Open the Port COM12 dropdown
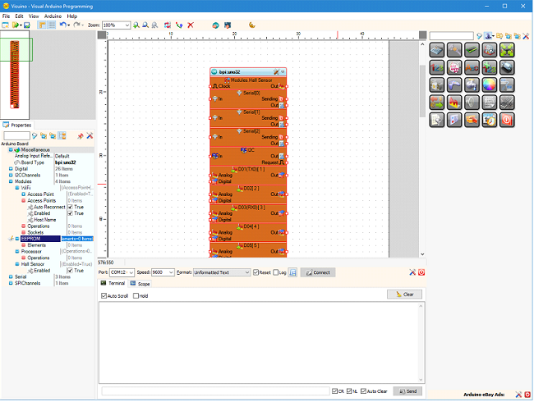The height and width of the screenshot is (402, 534). coord(131,272)
